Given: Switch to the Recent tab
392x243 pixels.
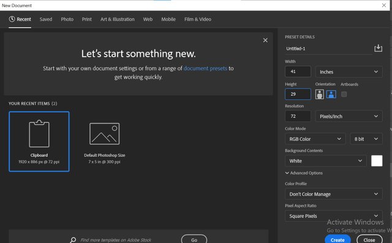Looking at the screenshot, I should (20, 19).
